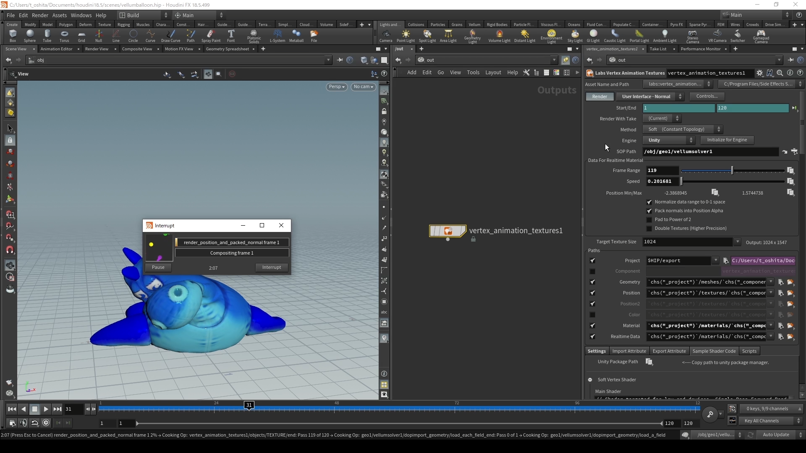Open SOP Path node chooser icon

(794, 151)
